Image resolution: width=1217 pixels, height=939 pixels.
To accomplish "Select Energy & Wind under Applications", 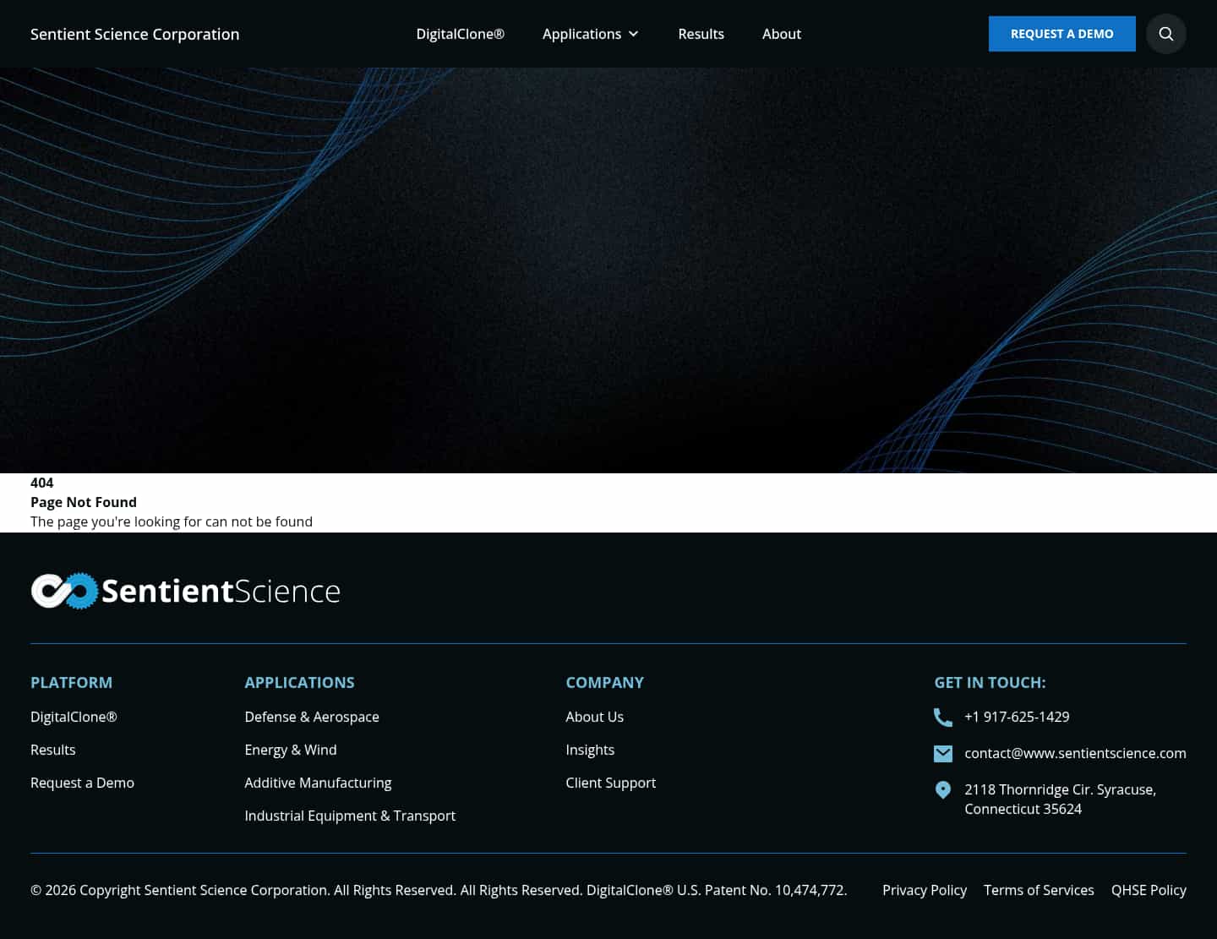I will [x=291, y=750].
